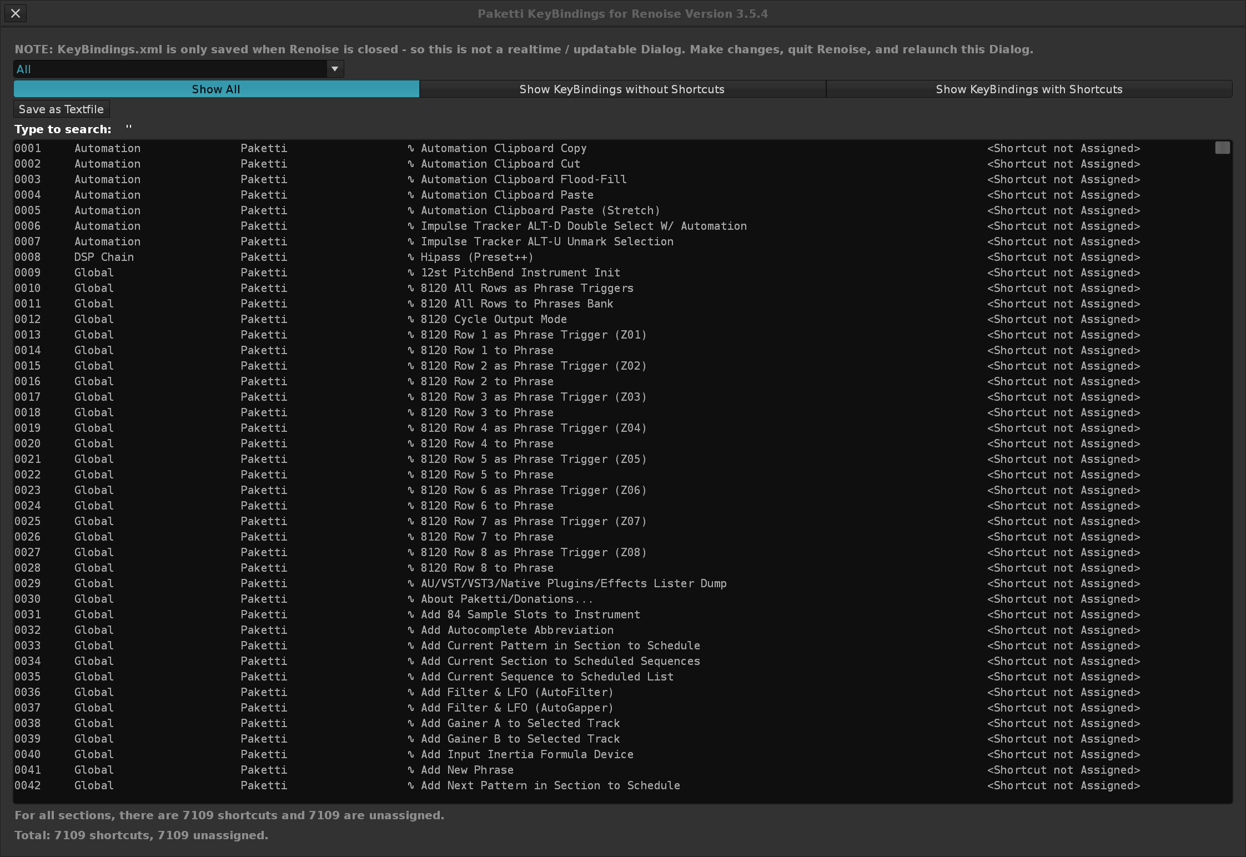Click 'Global' category cell in row 0030
Screen dimensions: 1246x857
pos(94,599)
